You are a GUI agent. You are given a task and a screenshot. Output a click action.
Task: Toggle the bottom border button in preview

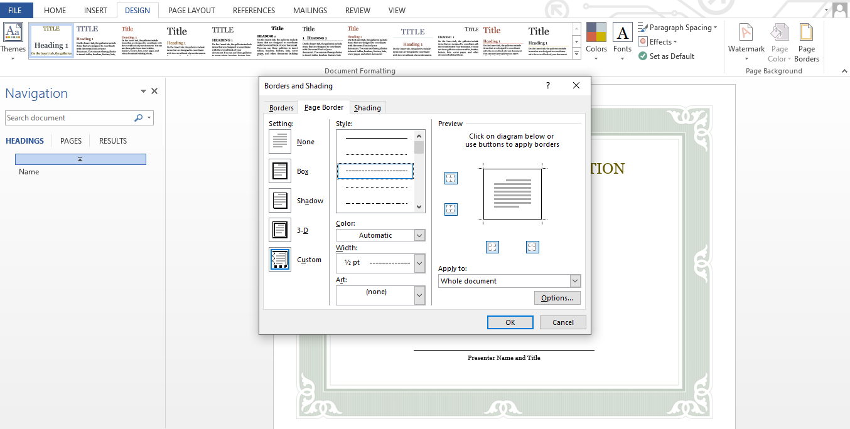[451, 209]
